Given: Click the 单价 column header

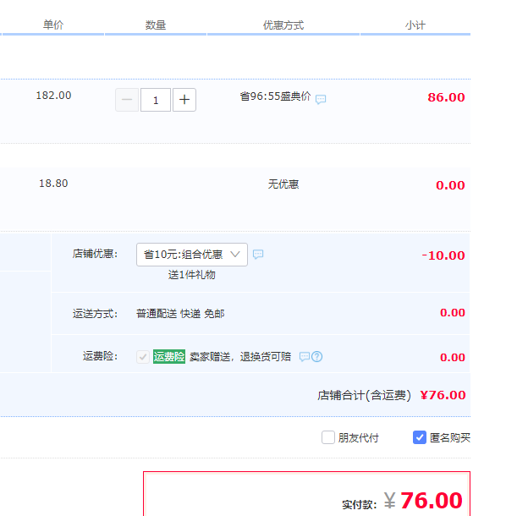Looking at the screenshot, I should 53,25.
